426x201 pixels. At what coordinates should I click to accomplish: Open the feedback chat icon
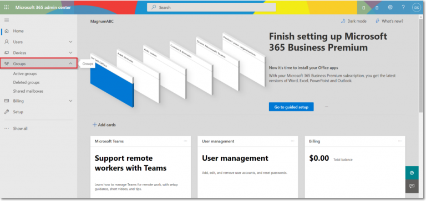[412, 186]
